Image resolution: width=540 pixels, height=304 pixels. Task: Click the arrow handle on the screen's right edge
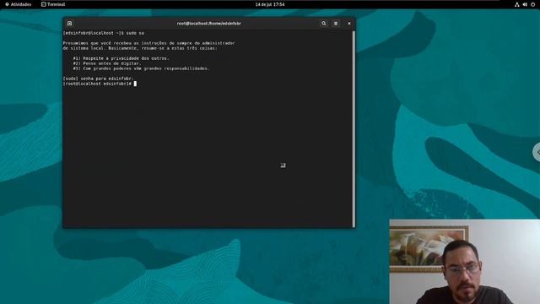pos(537,152)
